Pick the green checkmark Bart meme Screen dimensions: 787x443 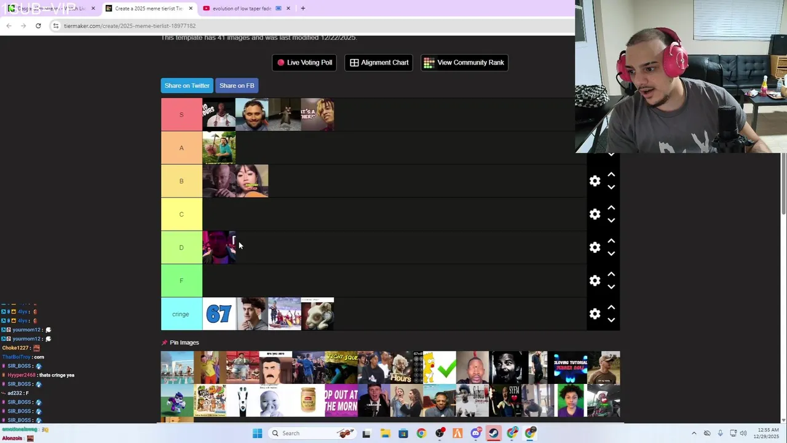point(440,367)
